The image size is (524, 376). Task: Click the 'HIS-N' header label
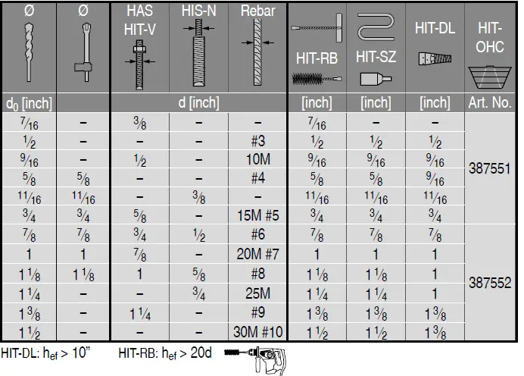pos(199,11)
